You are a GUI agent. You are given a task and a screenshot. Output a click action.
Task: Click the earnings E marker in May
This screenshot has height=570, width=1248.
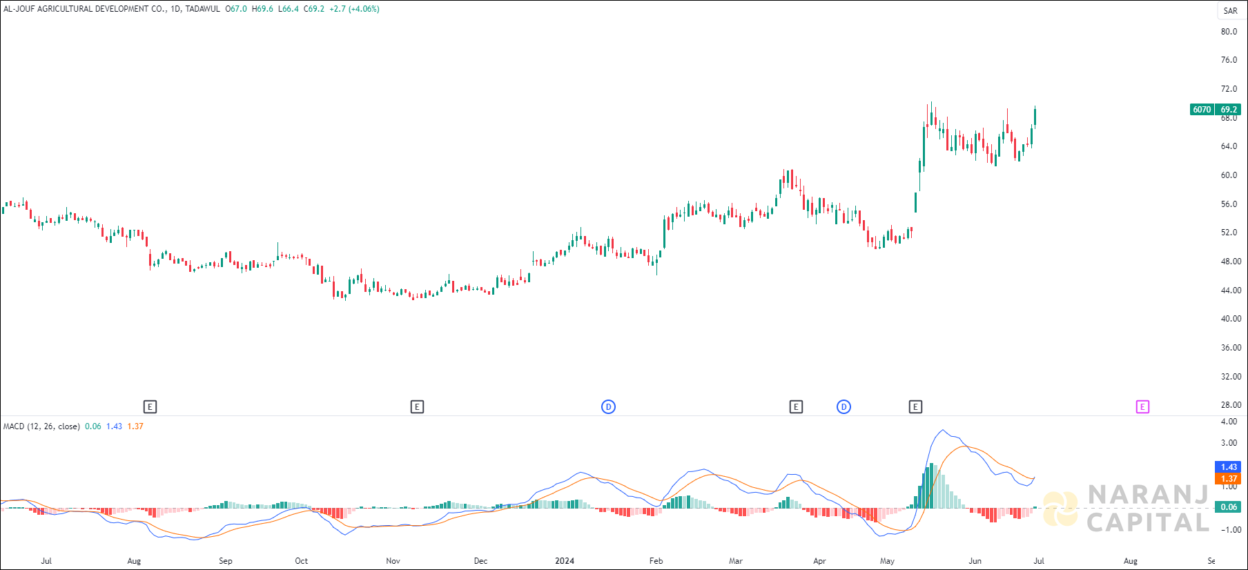[915, 407]
